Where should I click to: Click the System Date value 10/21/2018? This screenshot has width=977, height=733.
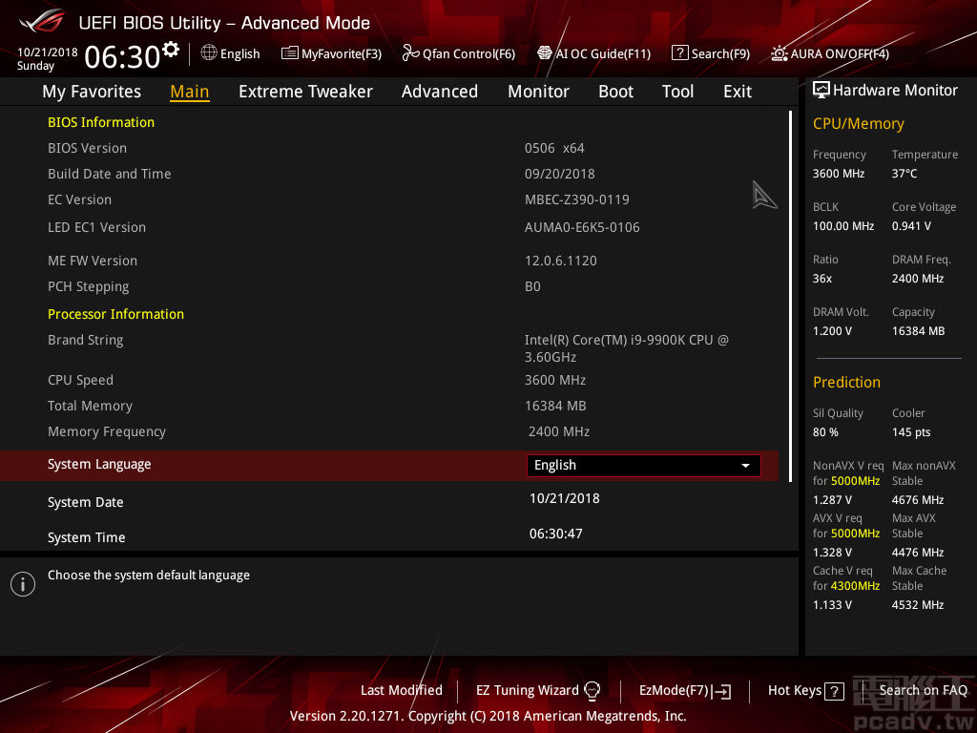click(565, 498)
